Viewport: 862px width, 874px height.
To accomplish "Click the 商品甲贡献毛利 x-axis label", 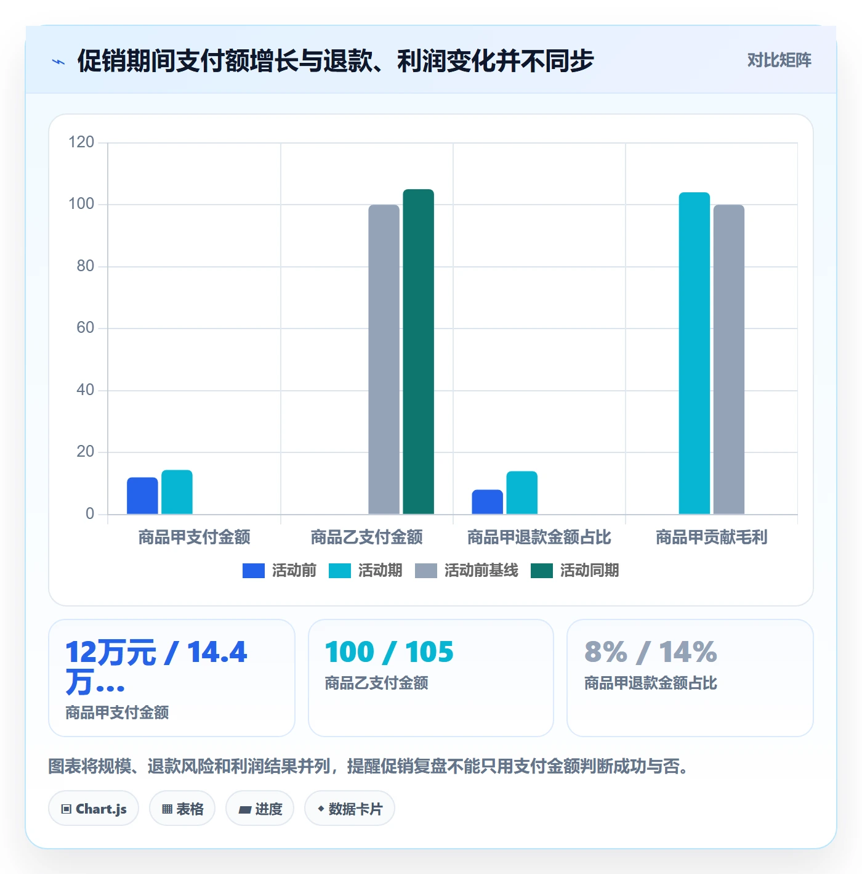I will pos(711,537).
